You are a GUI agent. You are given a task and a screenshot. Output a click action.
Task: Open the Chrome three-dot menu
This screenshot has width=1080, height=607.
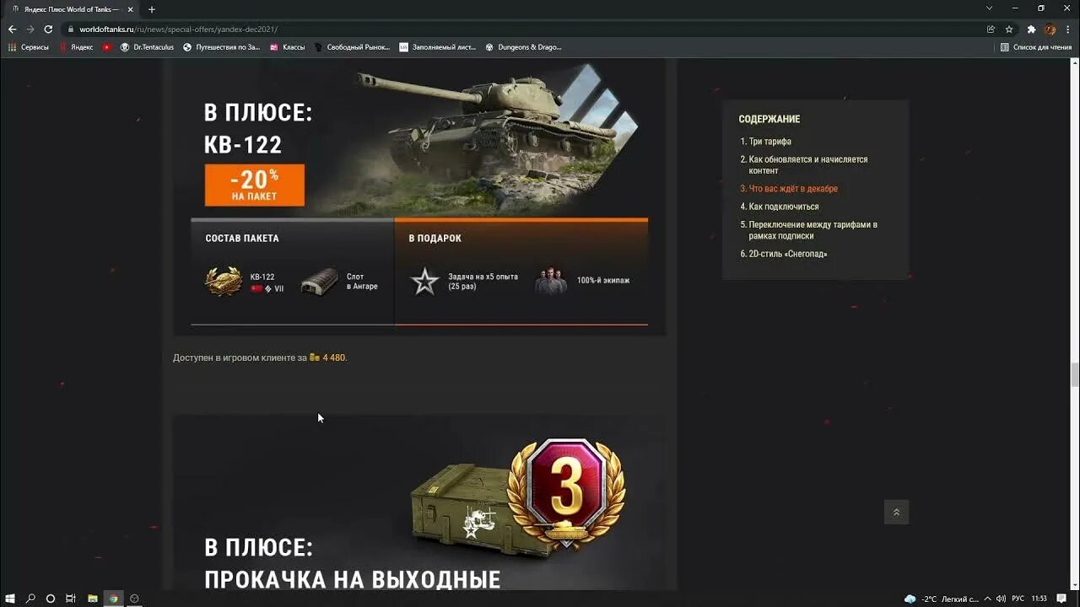click(x=1068, y=29)
